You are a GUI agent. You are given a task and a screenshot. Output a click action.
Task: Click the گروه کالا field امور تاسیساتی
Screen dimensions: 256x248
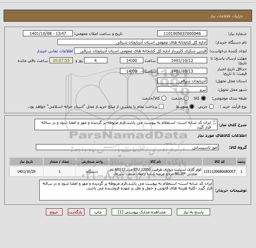click(x=127, y=147)
